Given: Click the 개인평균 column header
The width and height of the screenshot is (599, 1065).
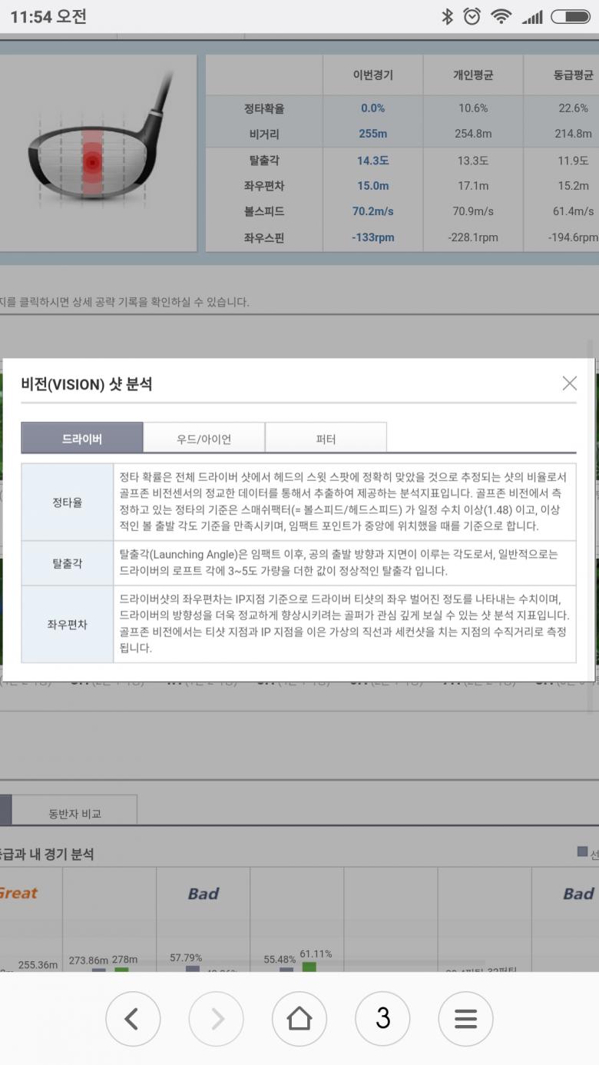Looking at the screenshot, I should 473,75.
